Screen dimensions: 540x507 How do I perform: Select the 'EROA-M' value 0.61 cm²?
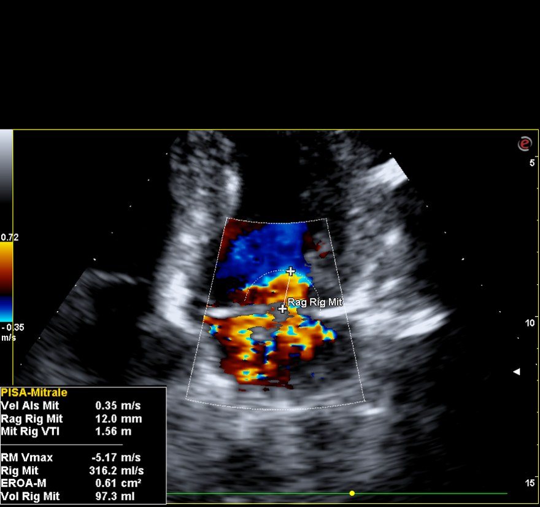coord(118,483)
